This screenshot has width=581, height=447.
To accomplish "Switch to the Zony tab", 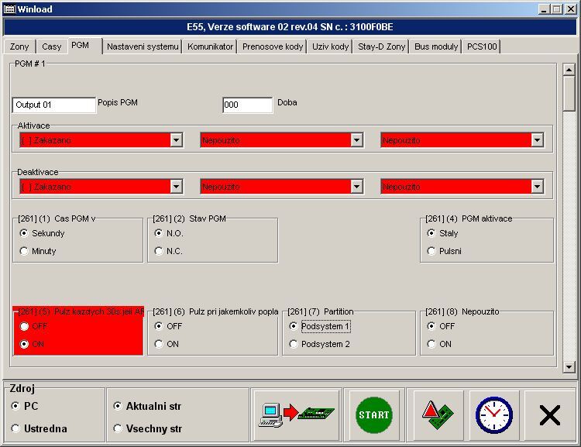I will pos(19,46).
